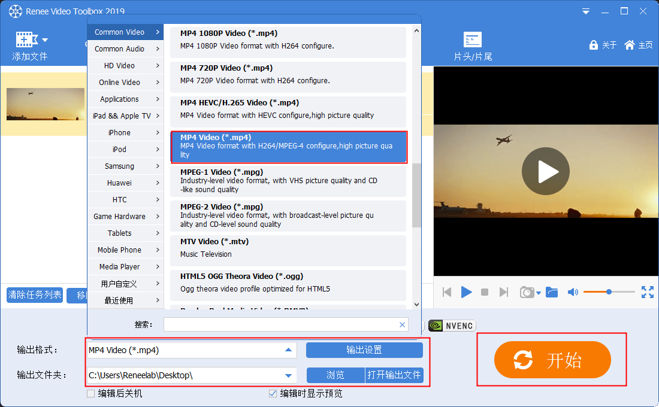Stop video playback
This screenshot has width=659, height=407.
tap(485, 292)
